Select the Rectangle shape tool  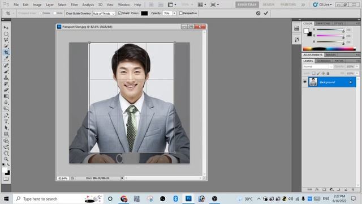[6, 134]
